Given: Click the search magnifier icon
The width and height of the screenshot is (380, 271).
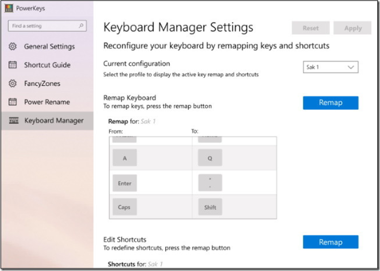Looking at the screenshot, I should point(81,26).
